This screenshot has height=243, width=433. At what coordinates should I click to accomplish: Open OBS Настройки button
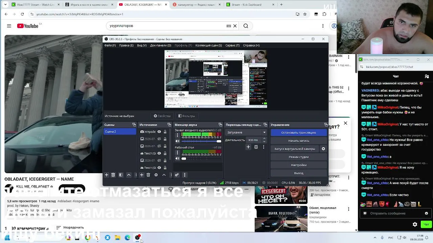coord(299,165)
